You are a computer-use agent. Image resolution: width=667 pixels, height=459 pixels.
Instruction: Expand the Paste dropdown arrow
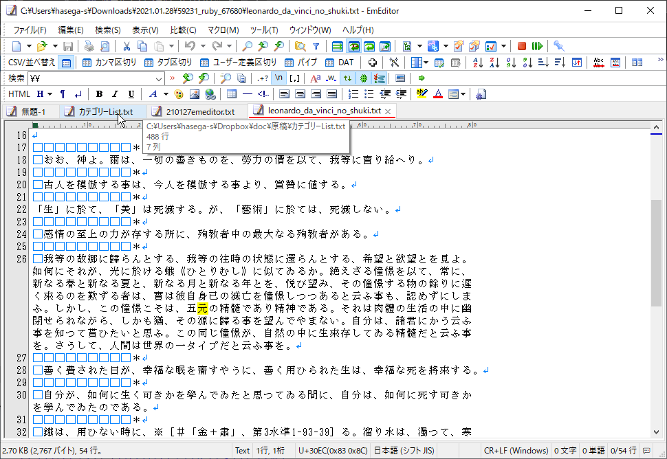tap(171, 46)
